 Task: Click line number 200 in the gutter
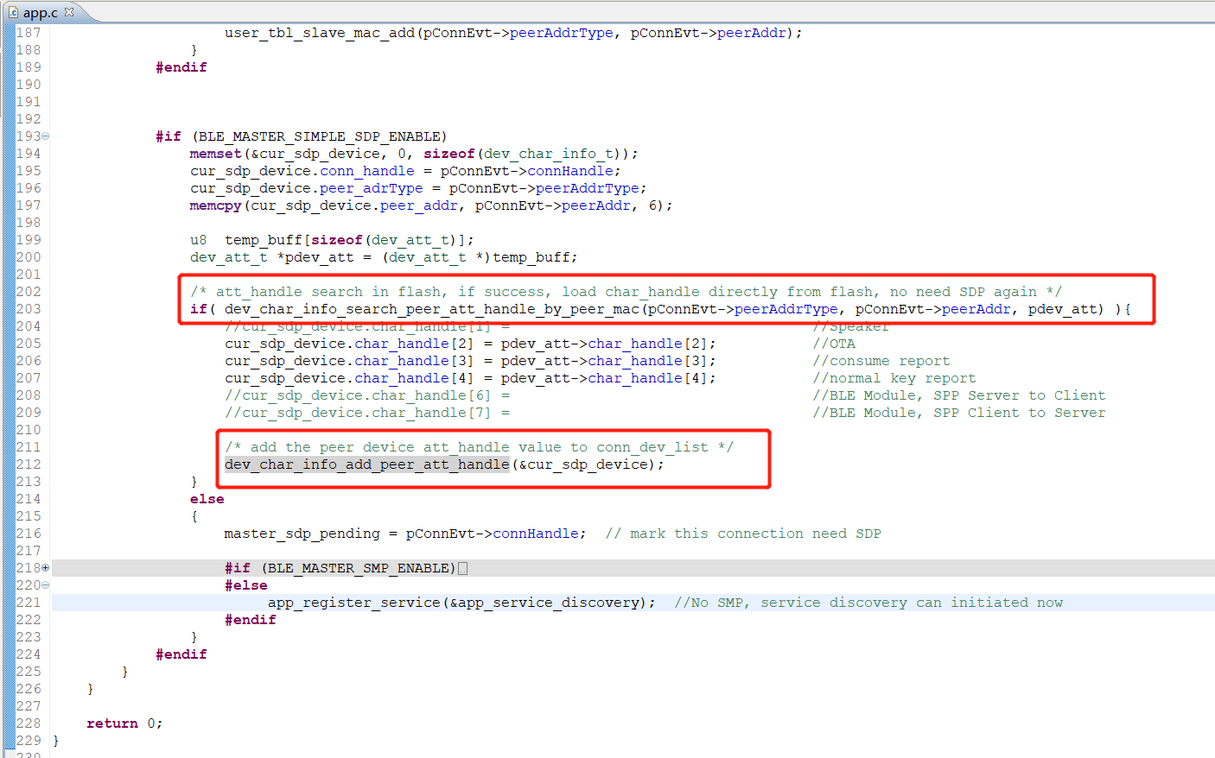[x=28, y=256]
